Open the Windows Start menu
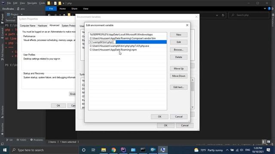275x154 pixels. [5, 150]
